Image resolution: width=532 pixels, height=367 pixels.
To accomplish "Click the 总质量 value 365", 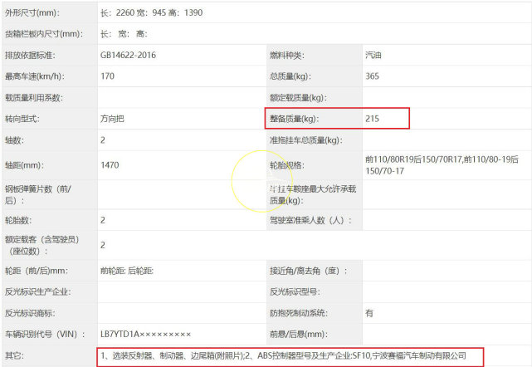I will click(373, 76).
